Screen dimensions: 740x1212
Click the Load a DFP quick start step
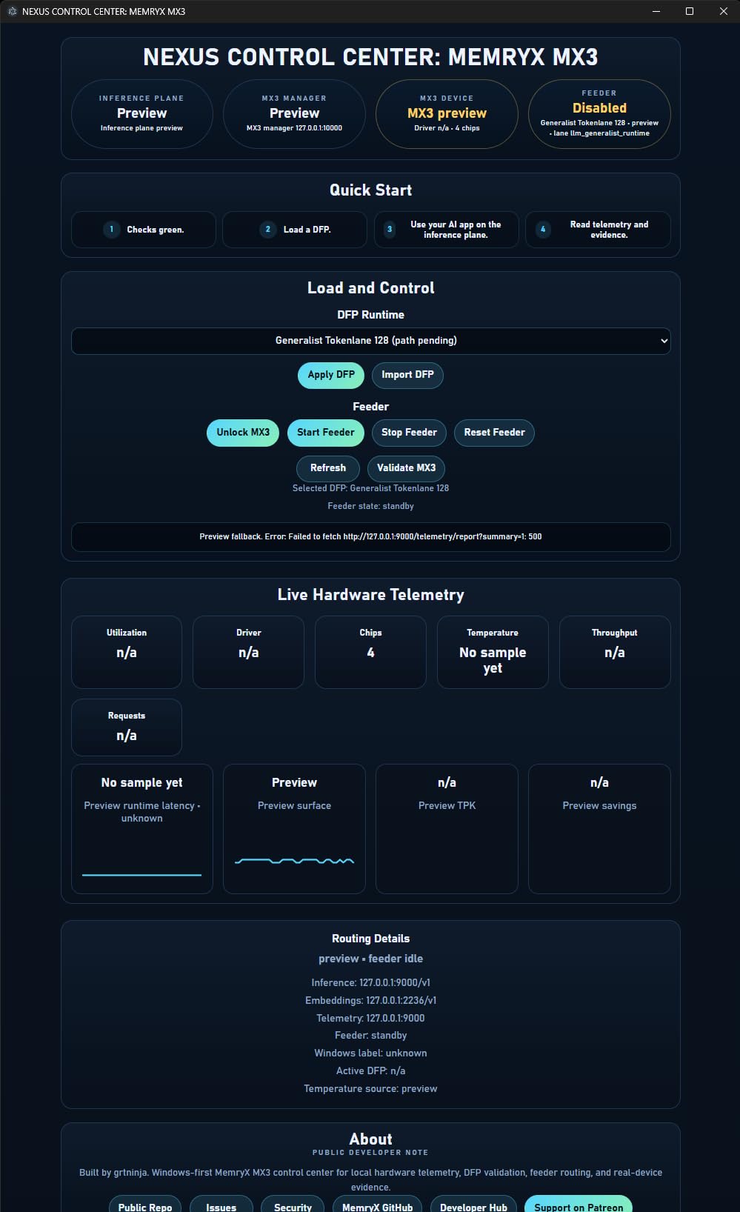[x=295, y=230]
